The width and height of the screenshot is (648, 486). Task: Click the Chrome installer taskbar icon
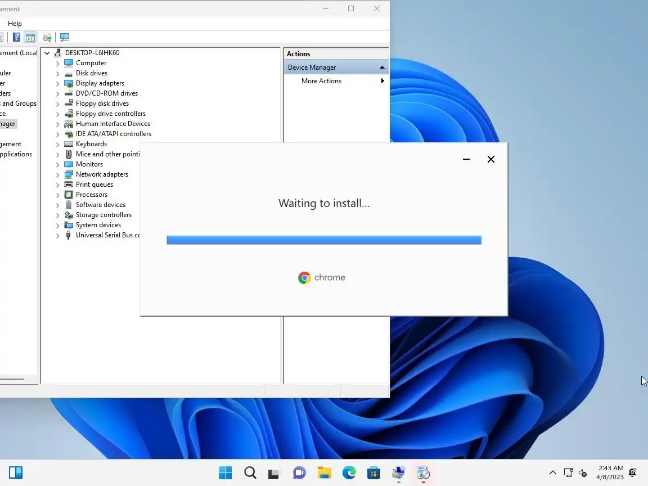423,472
